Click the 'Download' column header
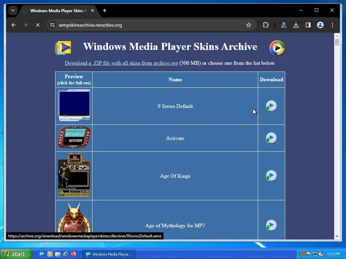346x259 pixels. [x=271, y=80]
